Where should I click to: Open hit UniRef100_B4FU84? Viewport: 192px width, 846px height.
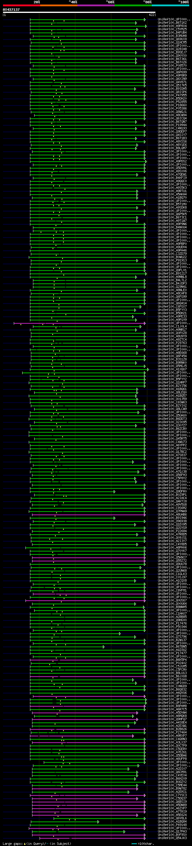[x=172, y=32]
